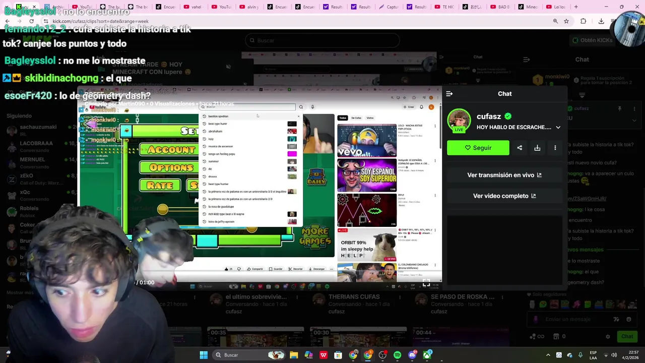
Task: Open emote picker icon in chat input
Action: [x=628, y=319]
